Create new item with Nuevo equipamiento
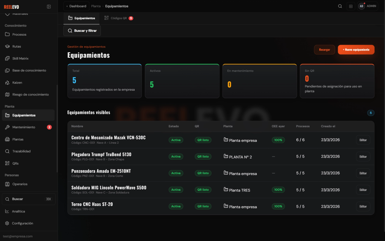Viewport: 385px width, 241px height. click(356, 50)
